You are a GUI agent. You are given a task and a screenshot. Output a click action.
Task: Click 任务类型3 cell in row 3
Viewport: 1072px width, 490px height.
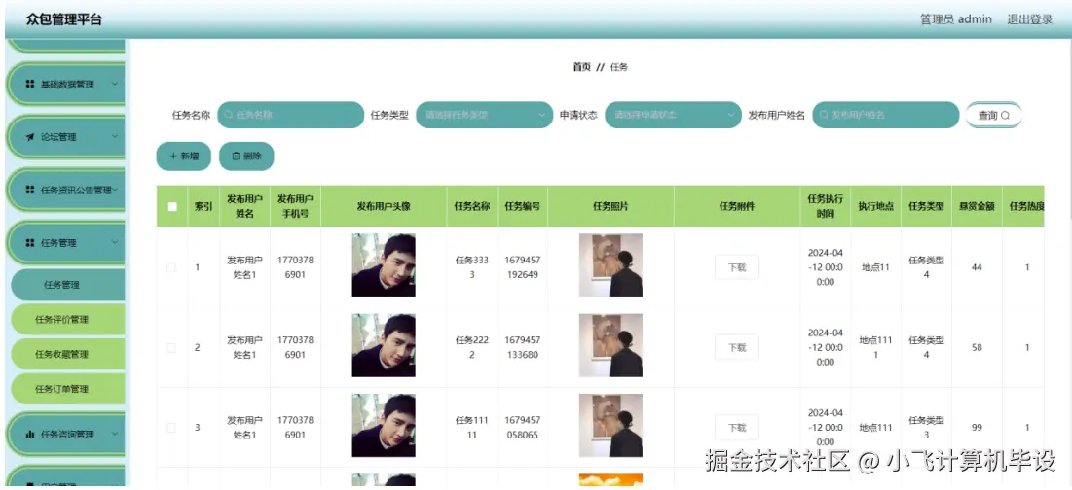926,427
